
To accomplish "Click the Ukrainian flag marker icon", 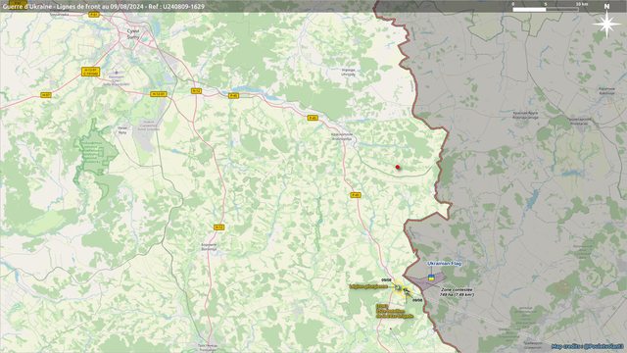I will pos(431,277).
